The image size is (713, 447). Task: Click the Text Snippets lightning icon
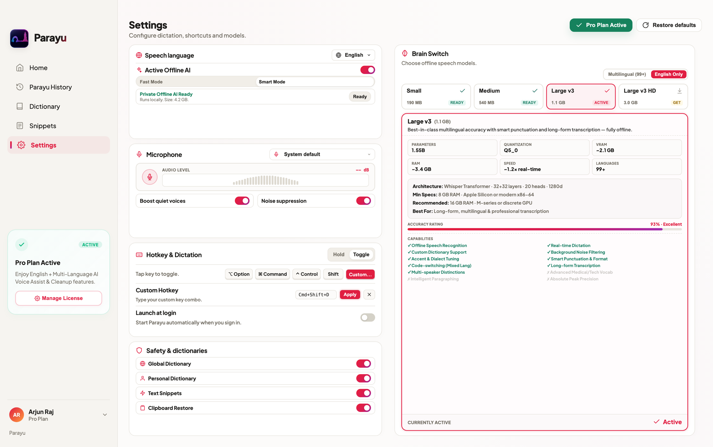[x=143, y=393]
